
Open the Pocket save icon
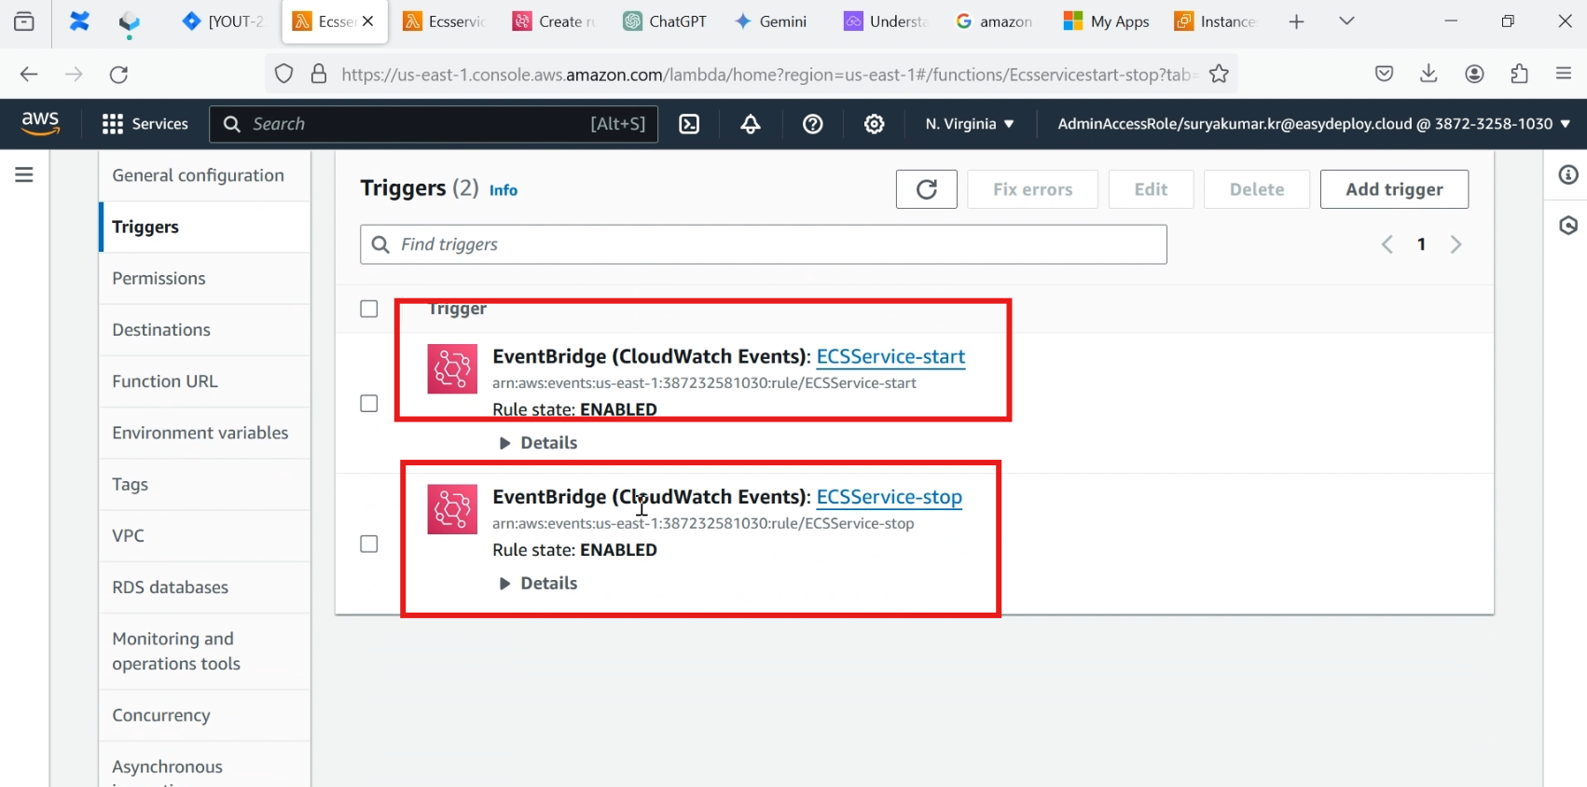tap(1384, 74)
